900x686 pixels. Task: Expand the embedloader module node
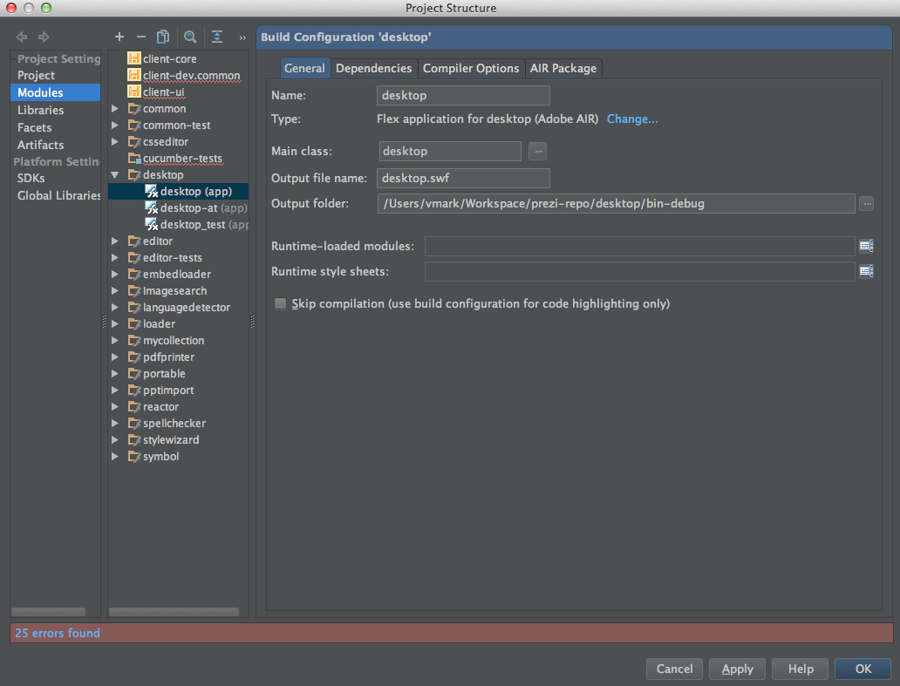115,275
